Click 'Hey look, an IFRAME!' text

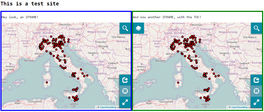click(x=20, y=17)
